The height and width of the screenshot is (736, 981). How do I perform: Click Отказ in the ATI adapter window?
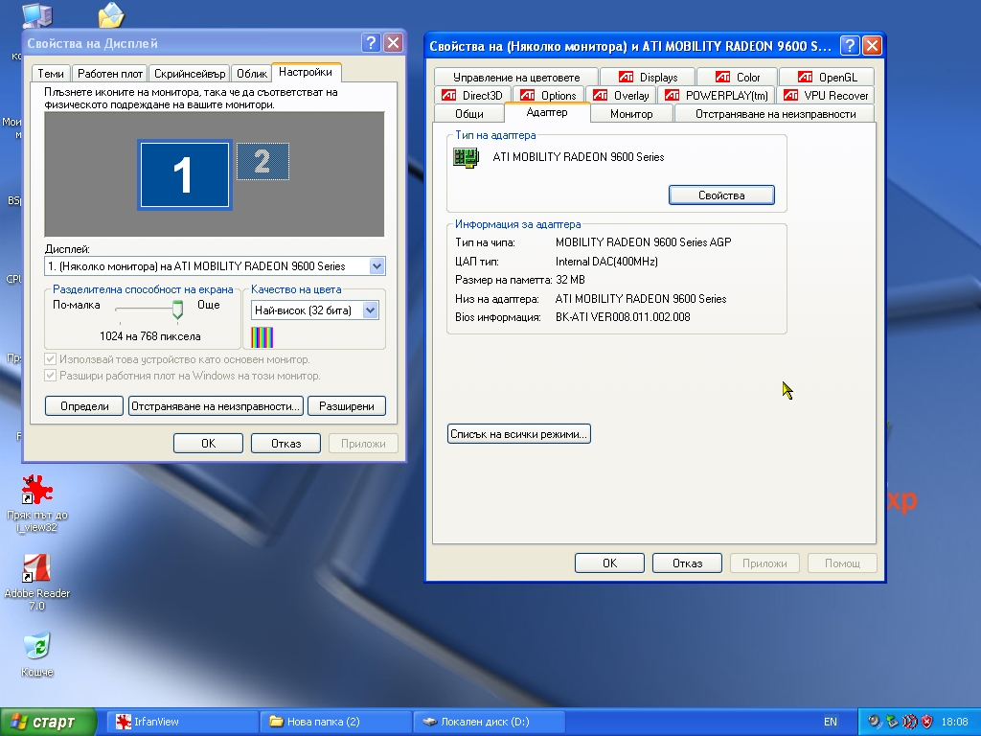(687, 563)
